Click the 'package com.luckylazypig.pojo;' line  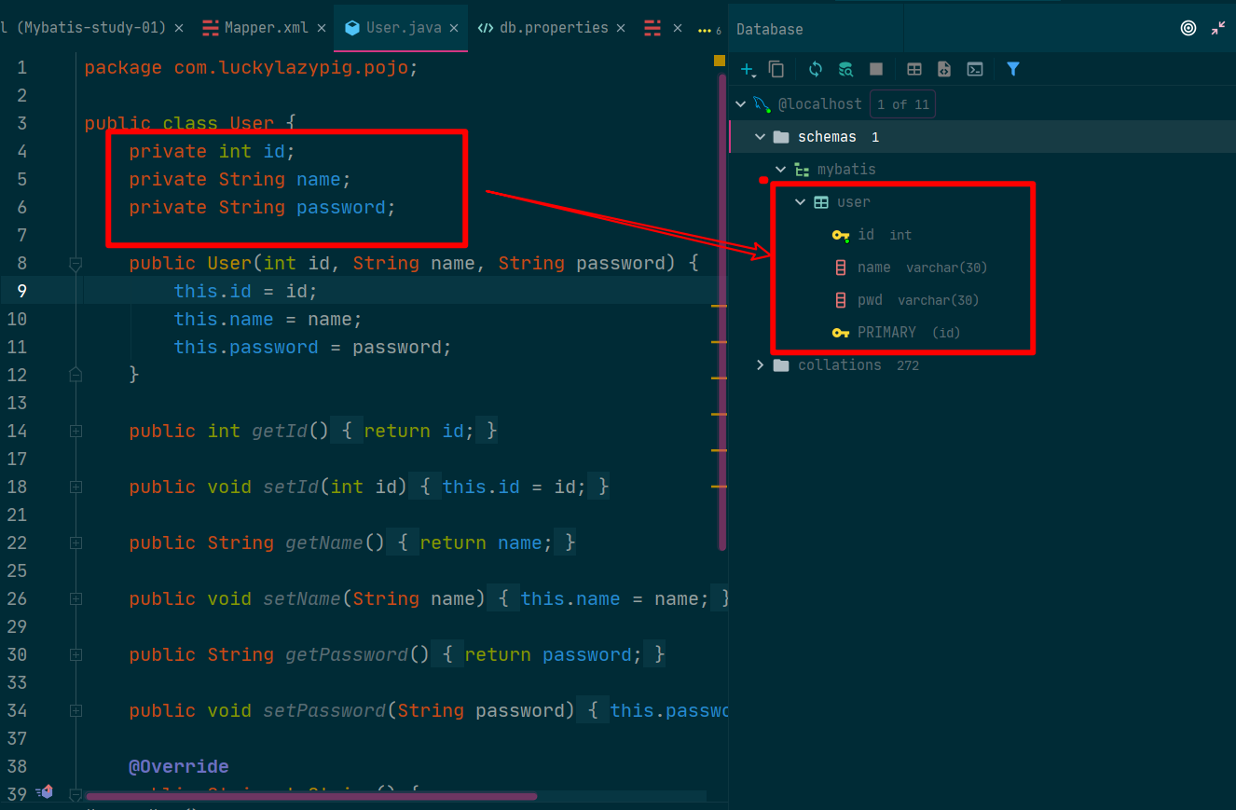point(252,67)
